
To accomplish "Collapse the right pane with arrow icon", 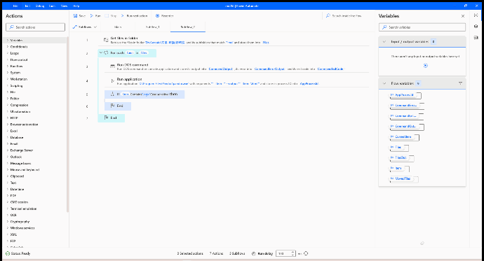I will [476, 15].
